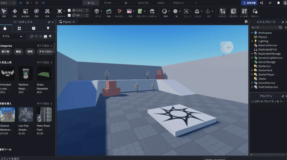Choose the 拡大/縮小 (Scale) tool
287x160 pixels.
pos(26,11)
